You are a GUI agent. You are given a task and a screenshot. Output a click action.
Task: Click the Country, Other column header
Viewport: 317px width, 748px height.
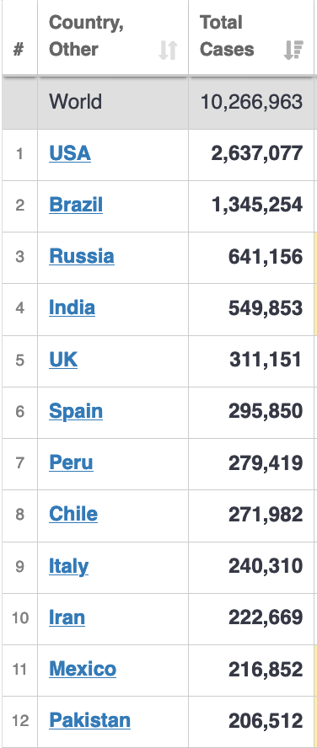113,37
